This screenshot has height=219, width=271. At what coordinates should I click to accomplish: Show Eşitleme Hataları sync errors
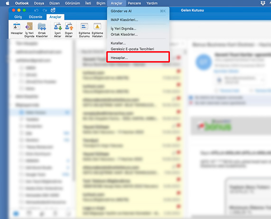pyautogui.click(x=97, y=30)
